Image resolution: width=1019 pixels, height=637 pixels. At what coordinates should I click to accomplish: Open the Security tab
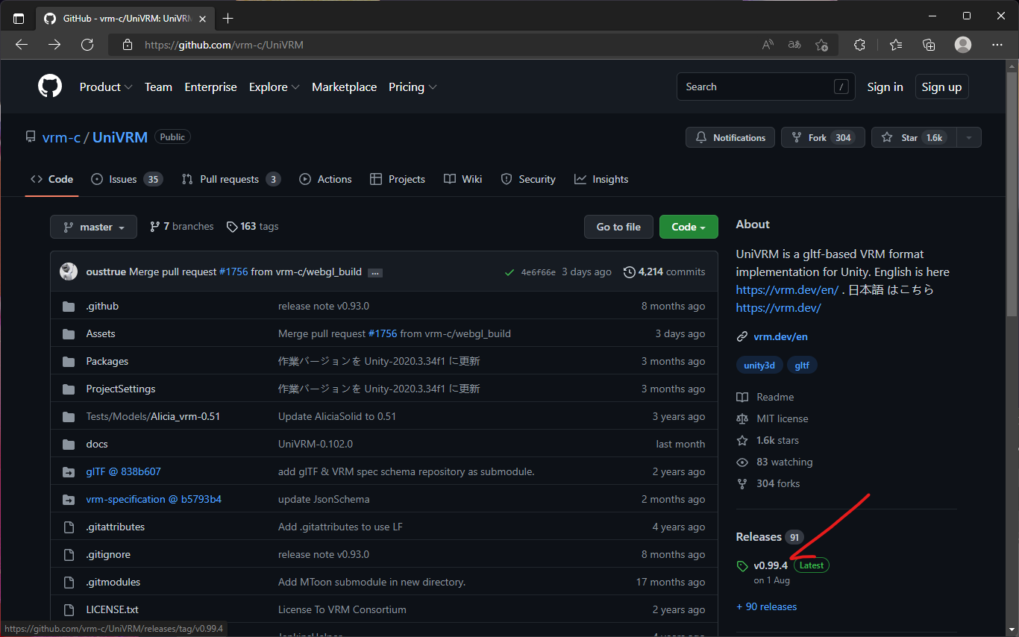[528, 179]
